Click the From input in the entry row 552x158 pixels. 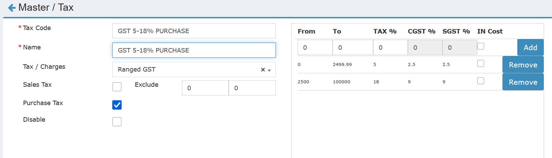315,48
